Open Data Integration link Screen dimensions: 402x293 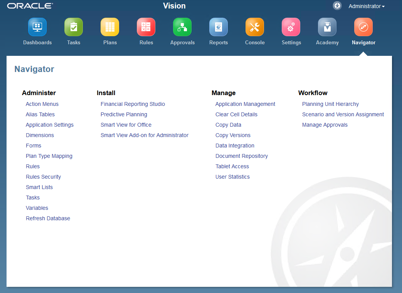[x=235, y=146]
